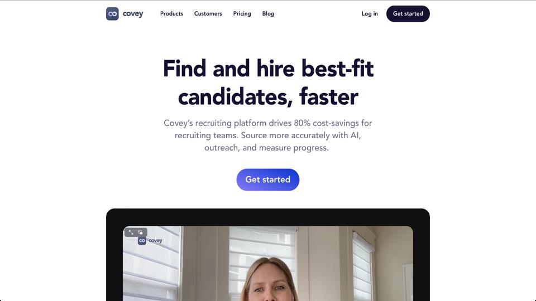The image size is (536, 301).
Task: Play the video of the woman speaking
Action: [267, 264]
